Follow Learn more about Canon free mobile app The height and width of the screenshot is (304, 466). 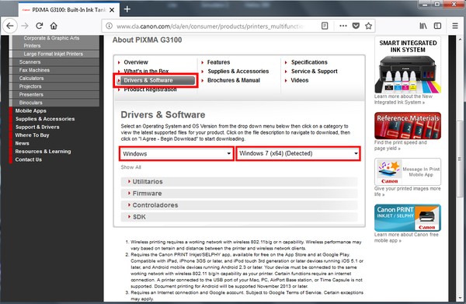coord(406,237)
